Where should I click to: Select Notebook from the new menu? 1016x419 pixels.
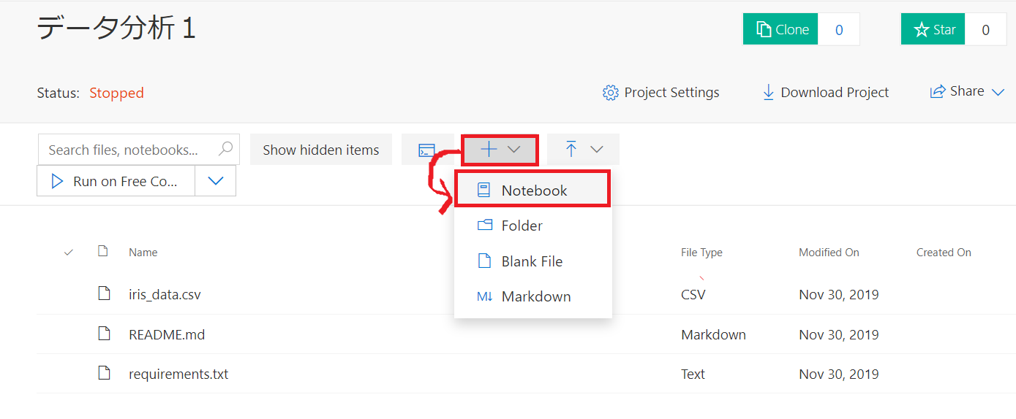pos(533,191)
